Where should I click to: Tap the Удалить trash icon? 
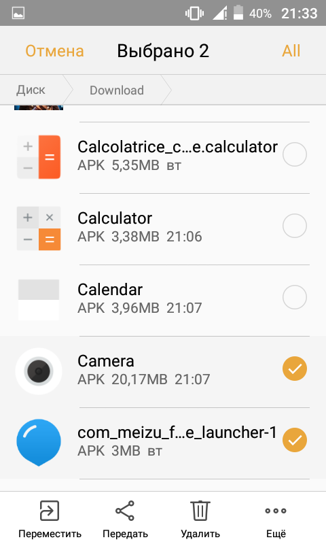tap(200, 511)
